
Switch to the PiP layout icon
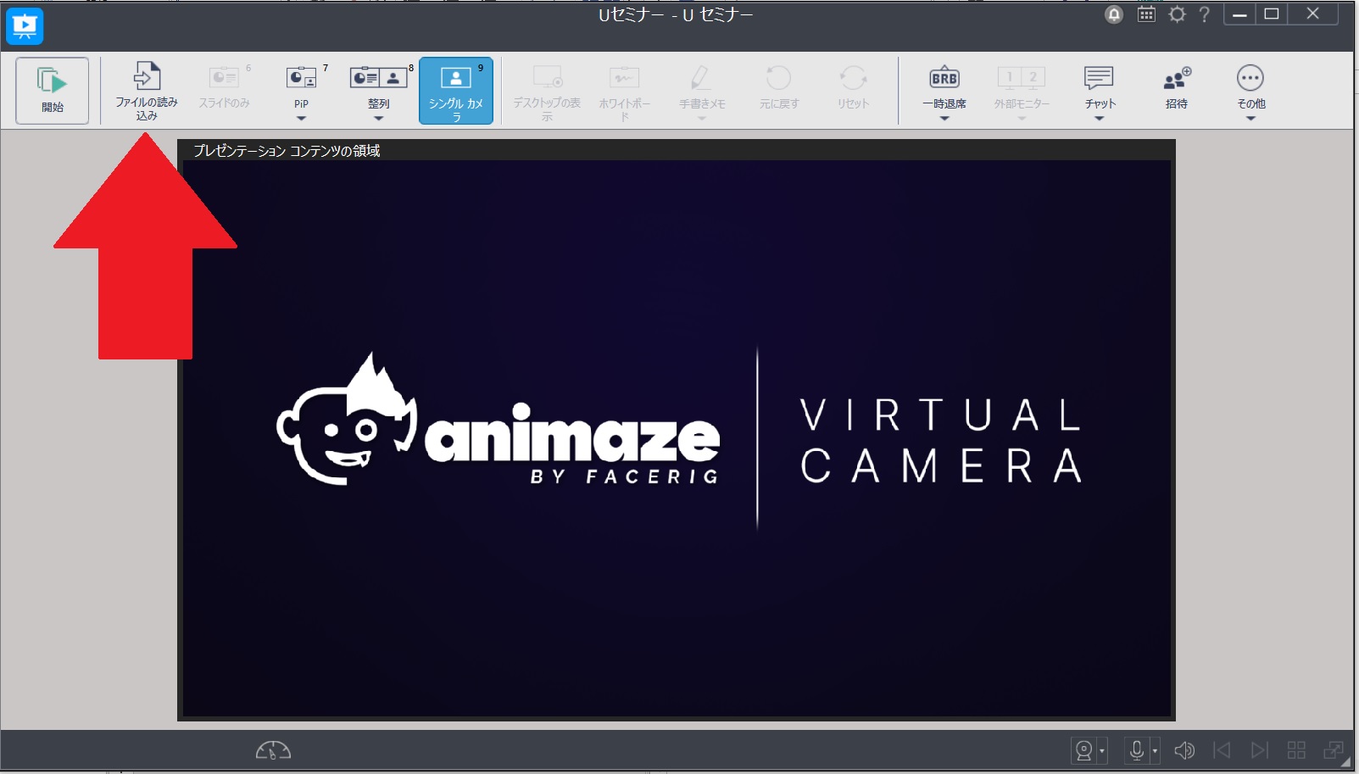301,78
